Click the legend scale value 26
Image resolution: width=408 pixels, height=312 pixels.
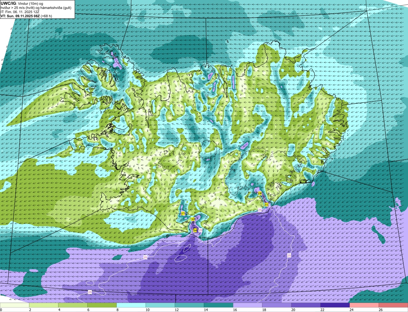(x=381, y=310)
